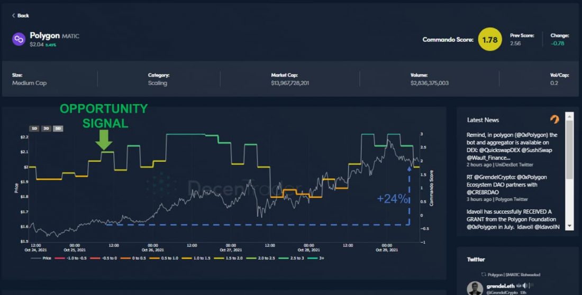Click the orange icon beside Latest News
The image size is (582, 295).
554,119
